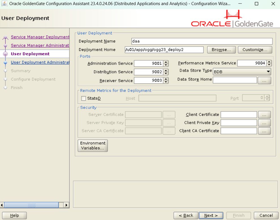The width and height of the screenshot is (280, 220).
Task: Click the Client CA Certificate field
Action: point(239,131)
